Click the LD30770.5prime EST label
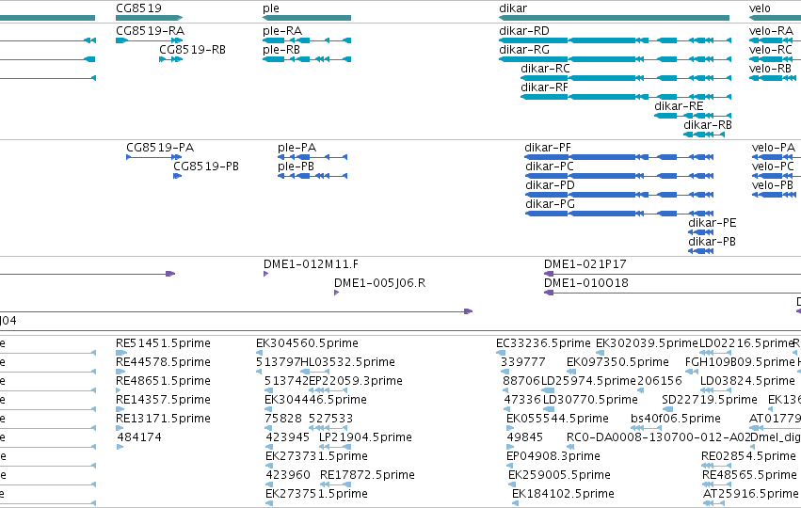801x508 pixels. coord(590,400)
